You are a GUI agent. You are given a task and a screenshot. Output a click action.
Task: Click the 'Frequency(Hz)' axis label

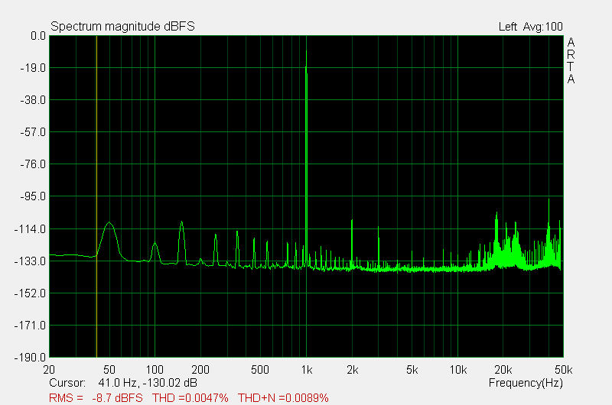(x=526, y=383)
